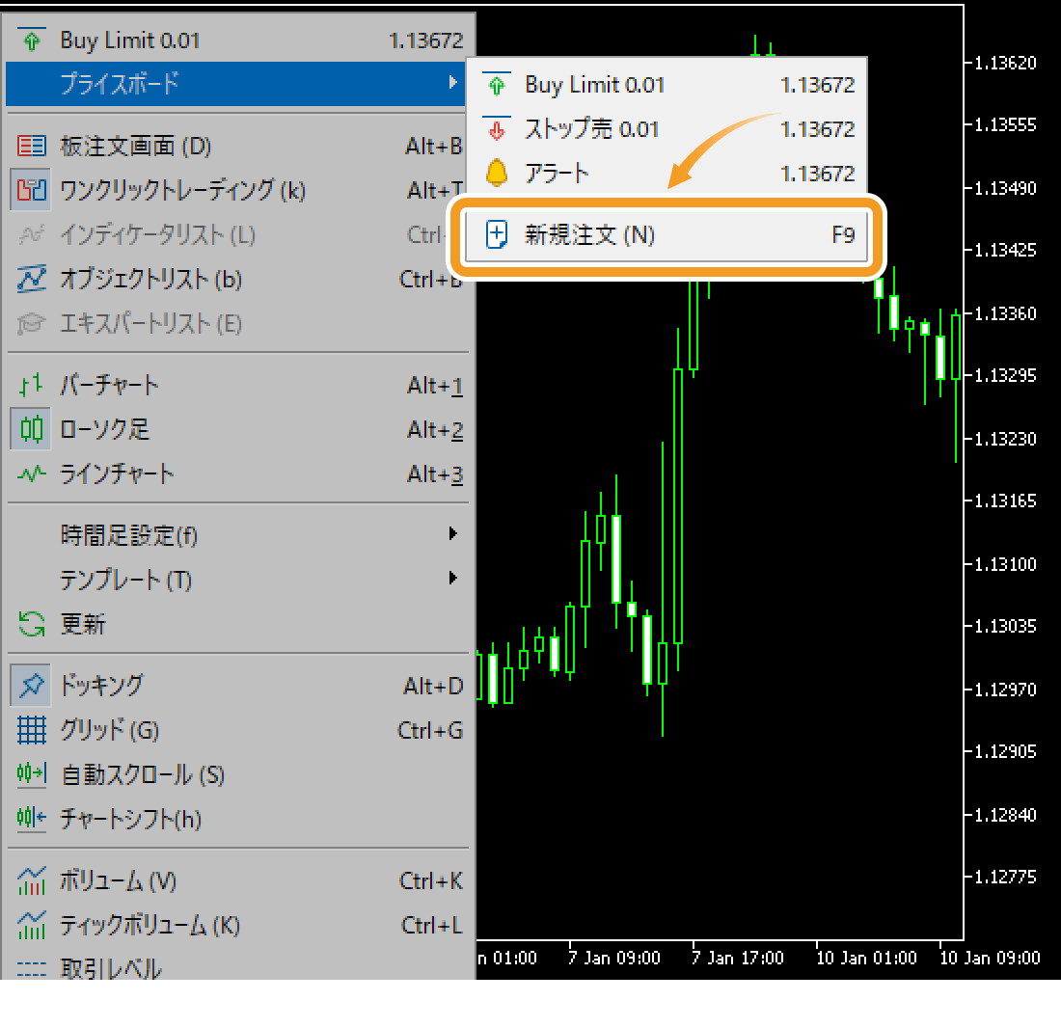Screen dimensions: 1061x1028
Task: Choose 新規注文 (N) menu item
Action: click(x=667, y=234)
